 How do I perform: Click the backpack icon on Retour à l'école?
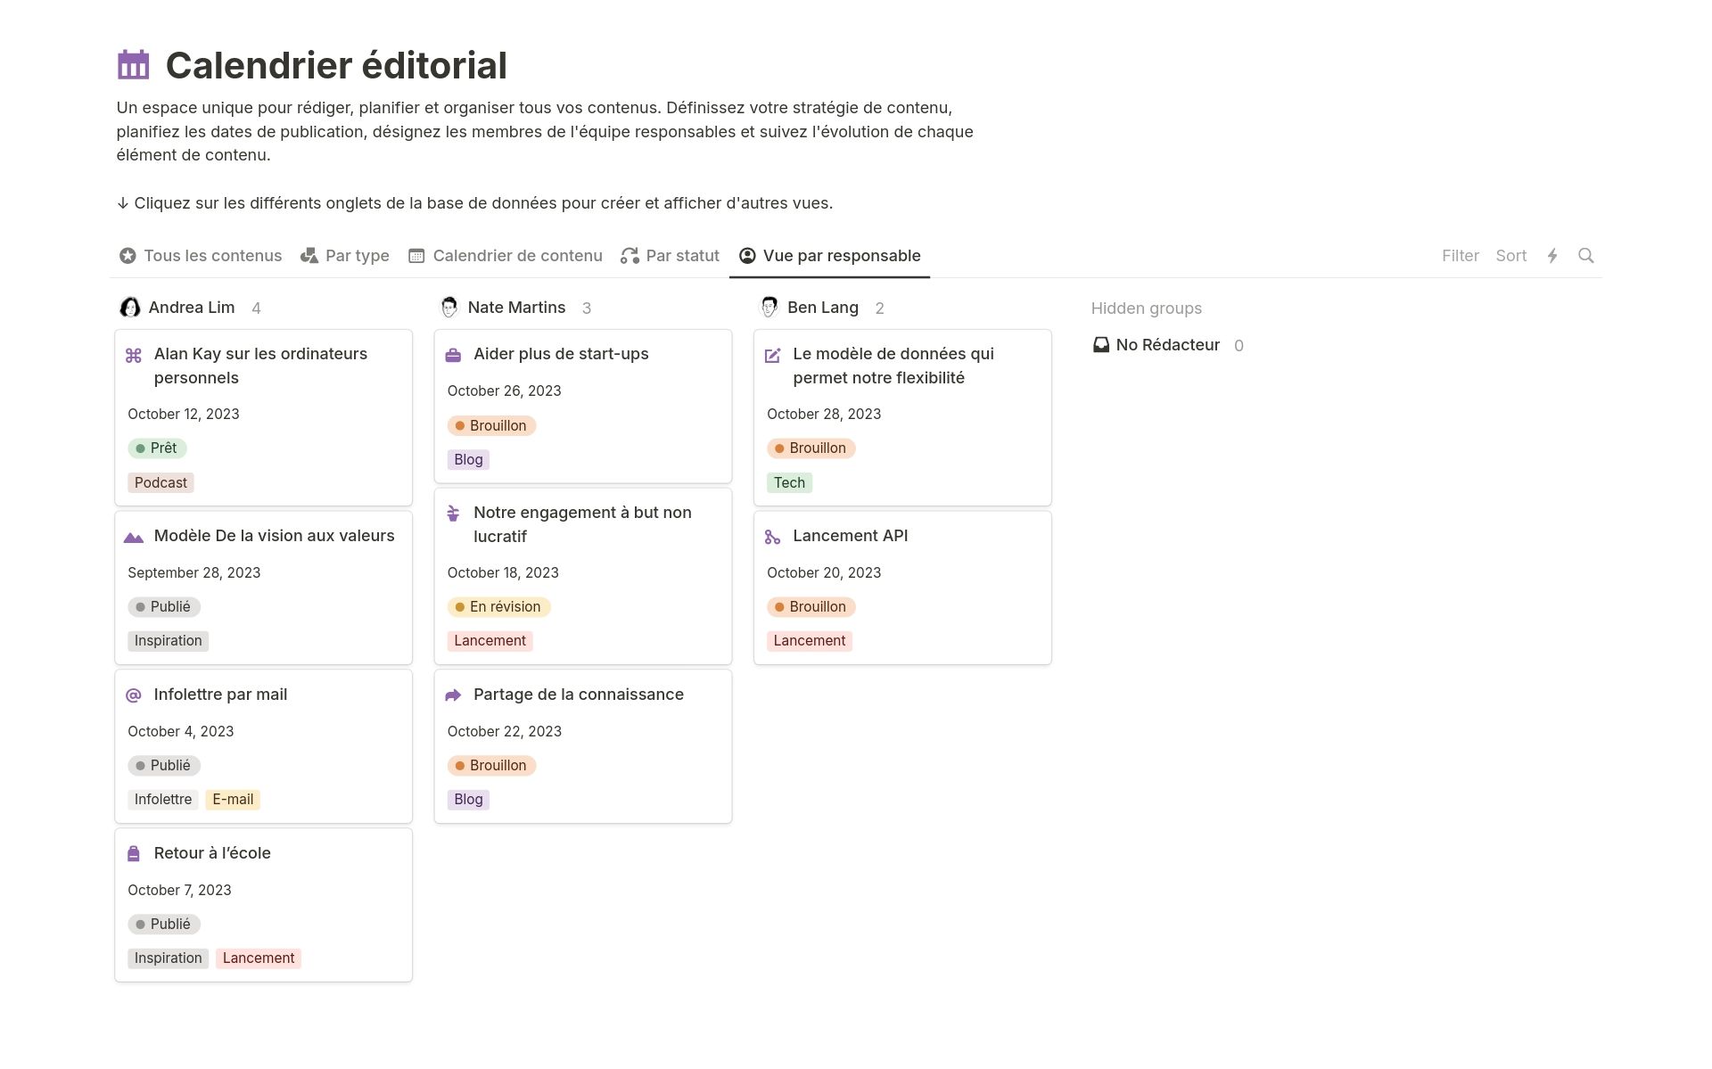point(134,853)
